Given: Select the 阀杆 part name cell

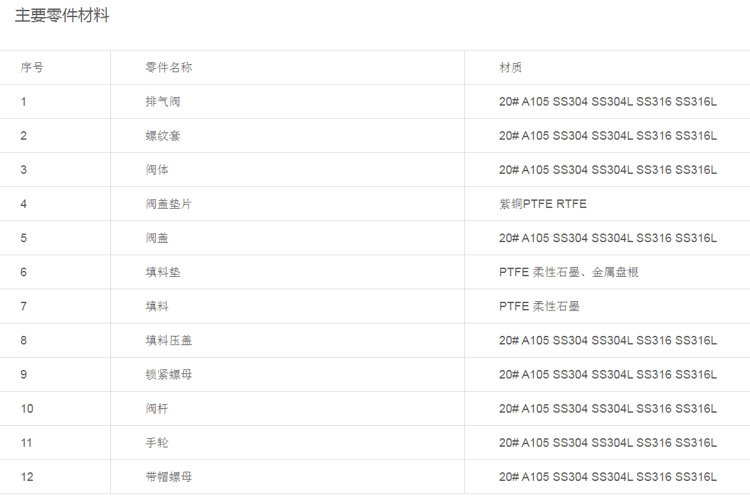Looking at the screenshot, I should coord(157,409).
